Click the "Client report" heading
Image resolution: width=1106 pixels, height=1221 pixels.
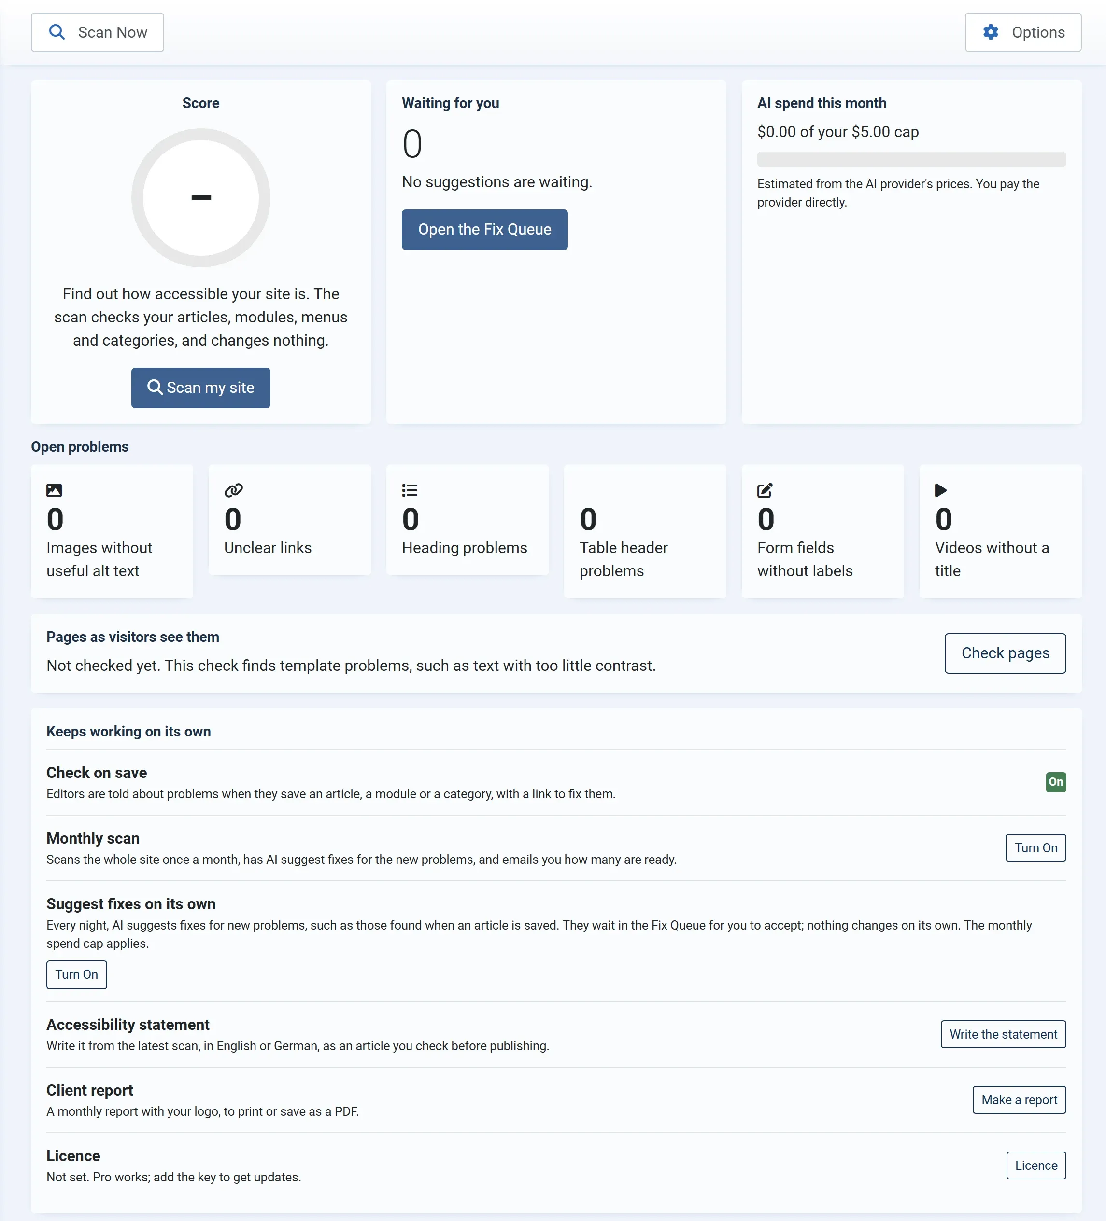pyautogui.click(x=90, y=1090)
